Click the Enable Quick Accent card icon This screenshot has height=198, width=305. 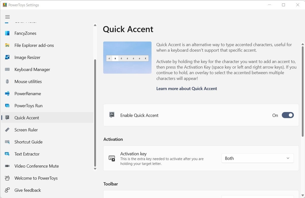(x=112, y=115)
